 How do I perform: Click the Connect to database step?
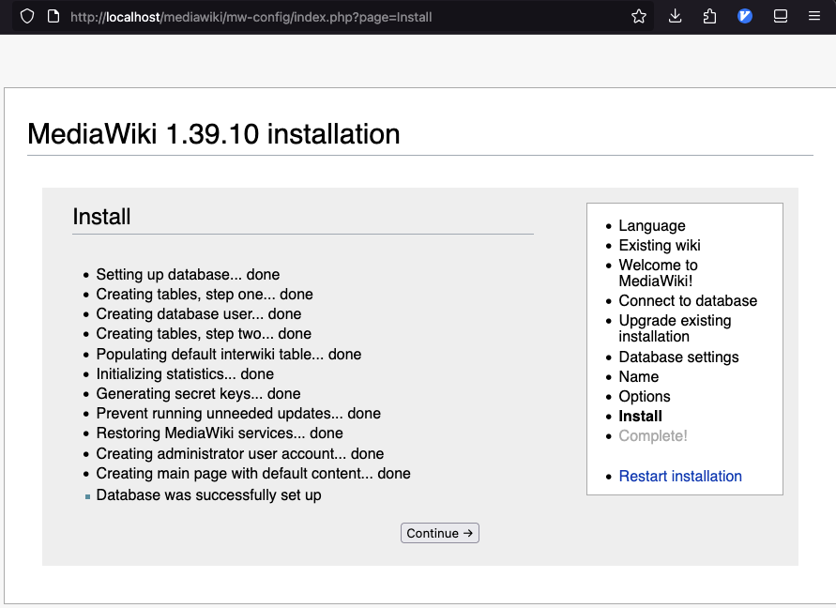pos(688,301)
